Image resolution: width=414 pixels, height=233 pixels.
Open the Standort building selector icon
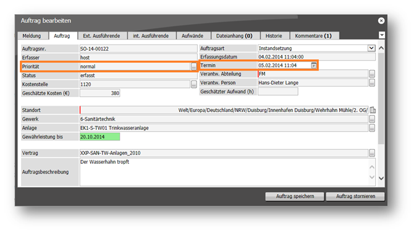click(373, 110)
